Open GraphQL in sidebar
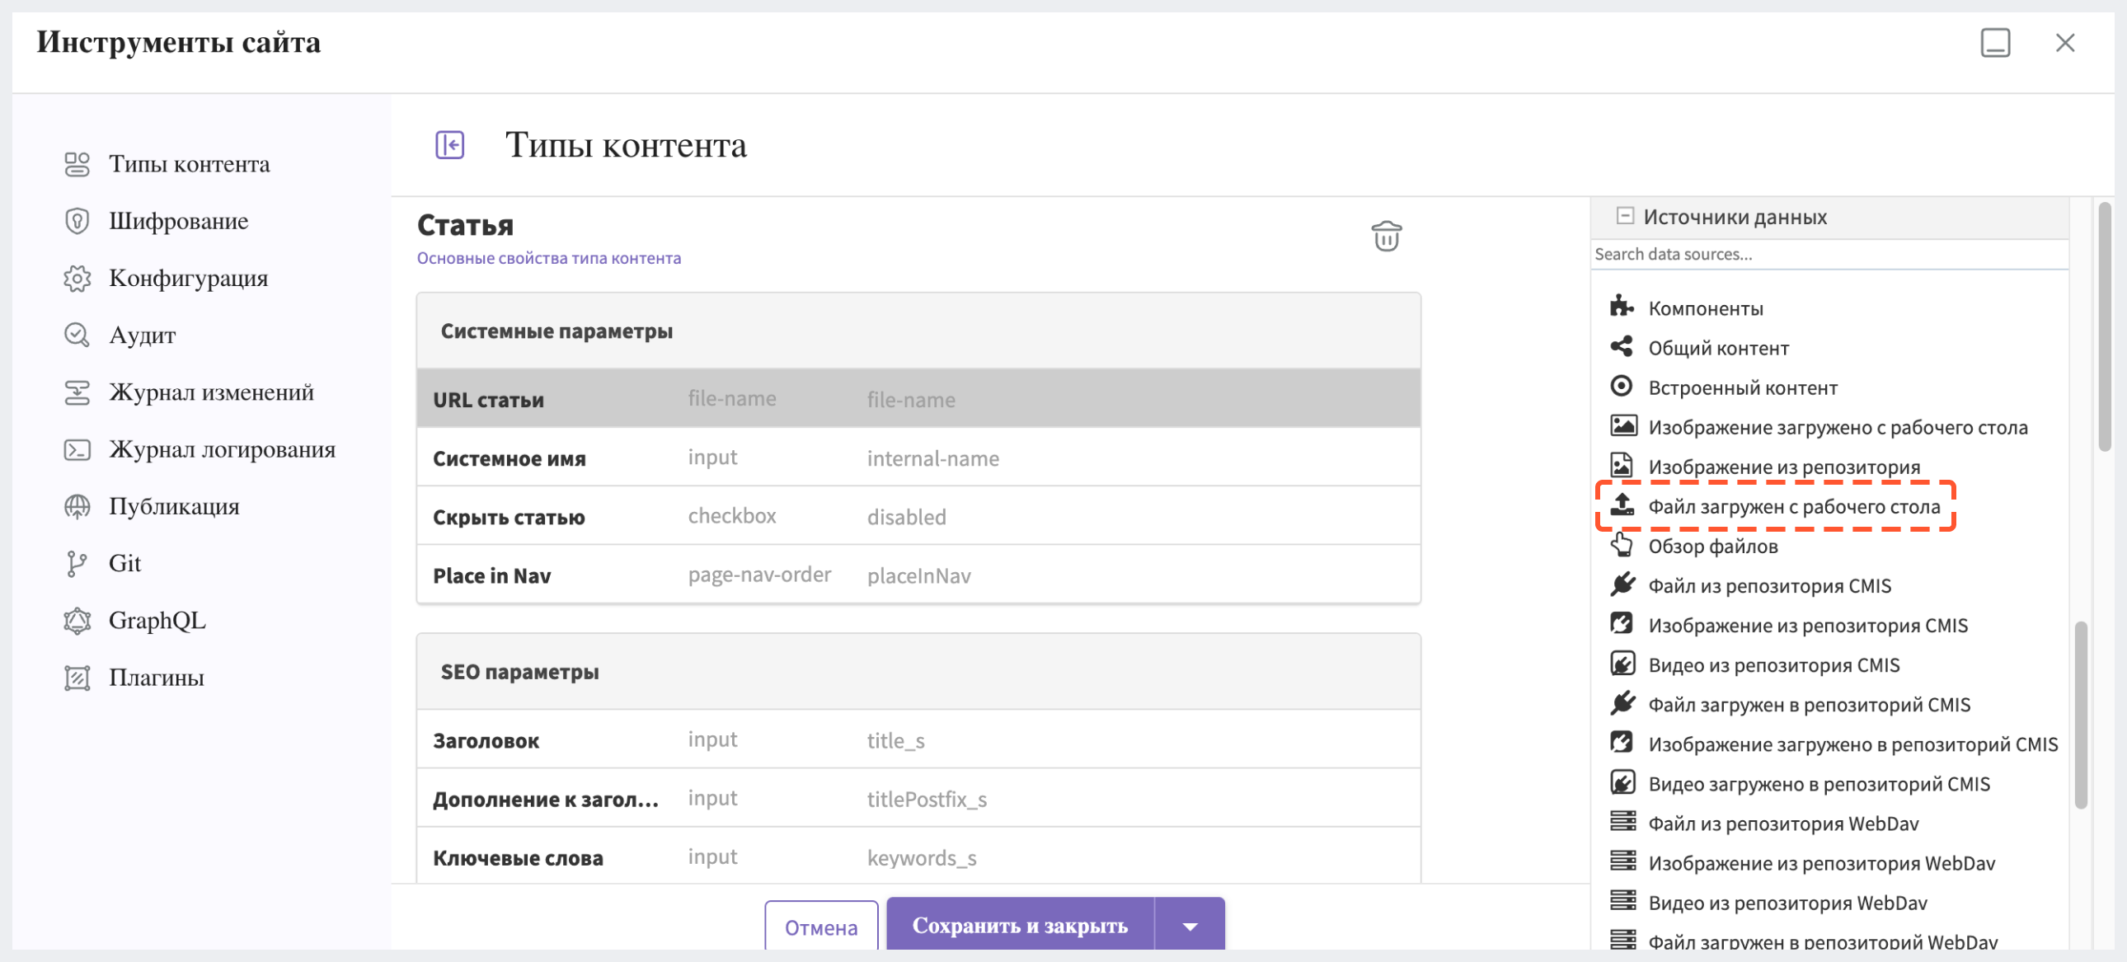 (157, 620)
